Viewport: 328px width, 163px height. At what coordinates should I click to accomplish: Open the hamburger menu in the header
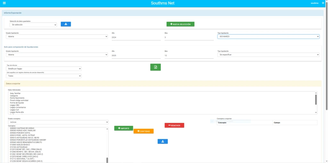[x=4, y=3]
